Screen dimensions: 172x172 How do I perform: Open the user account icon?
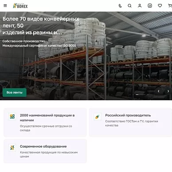point(140,6)
